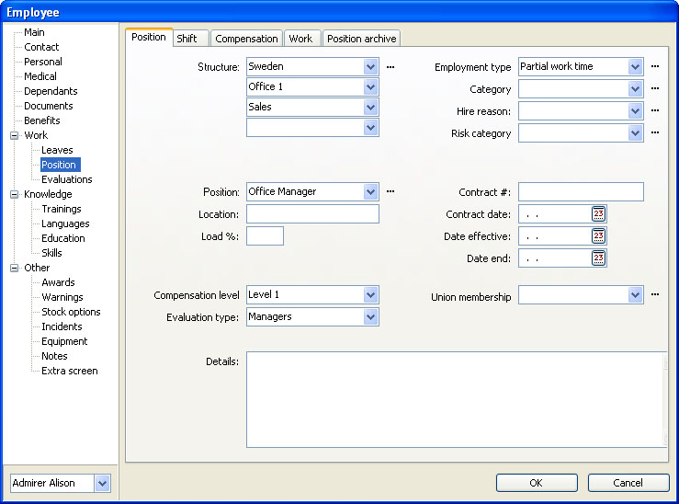This screenshot has width=679, height=504.
Task: Select the Position tab
Action: 149,37
